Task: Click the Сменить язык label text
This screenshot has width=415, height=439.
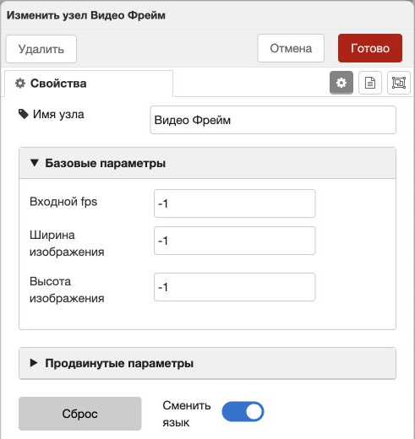Action: pos(187,414)
